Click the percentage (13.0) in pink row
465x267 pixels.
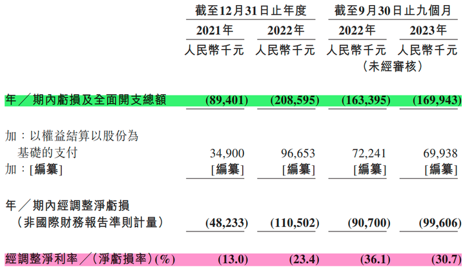pos(232,260)
